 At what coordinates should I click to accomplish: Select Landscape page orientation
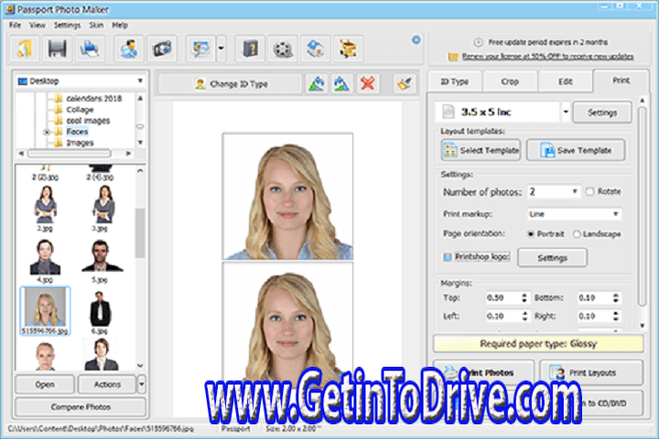pyautogui.click(x=577, y=234)
